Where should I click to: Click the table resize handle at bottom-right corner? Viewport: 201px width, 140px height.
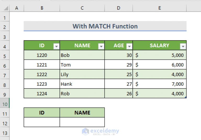click(186, 97)
